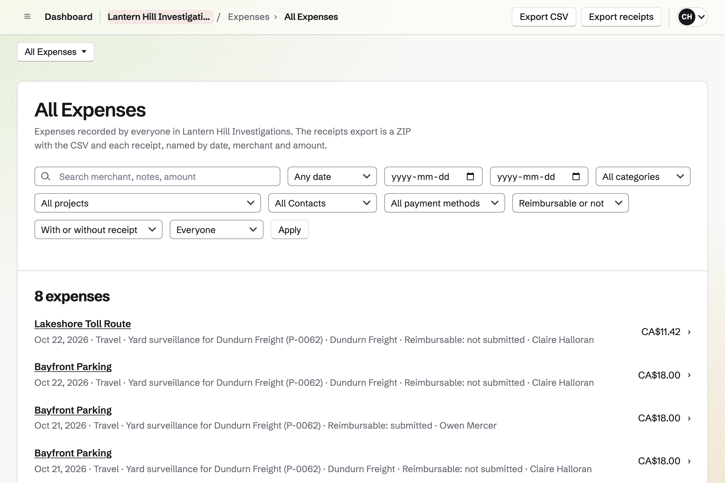
Task: Open the All categories dropdown
Action: click(x=643, y=177)
